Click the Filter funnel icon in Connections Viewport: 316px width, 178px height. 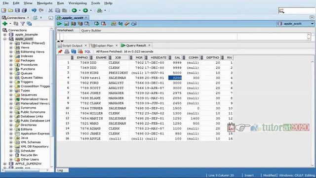click(23, 24)
